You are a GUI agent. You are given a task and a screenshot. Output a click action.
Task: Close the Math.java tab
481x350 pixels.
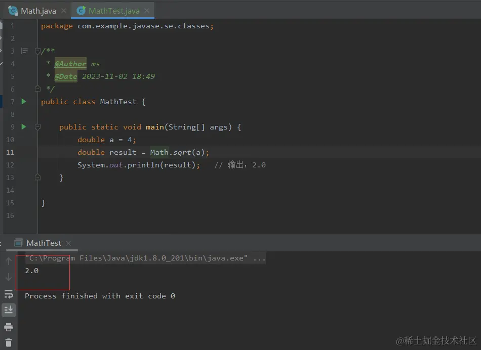coord(64,11)
